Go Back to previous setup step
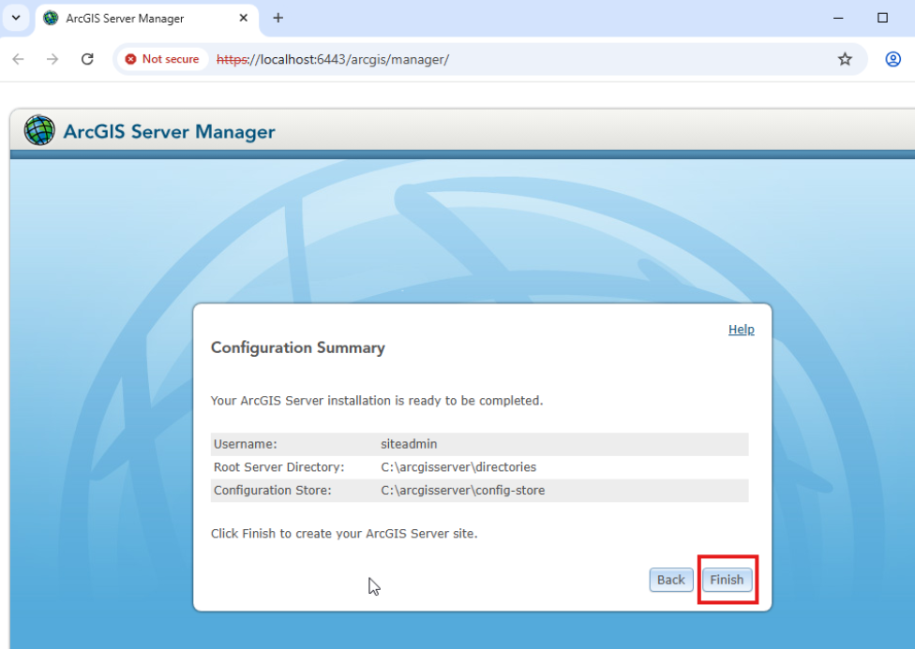 coord(671,580)
